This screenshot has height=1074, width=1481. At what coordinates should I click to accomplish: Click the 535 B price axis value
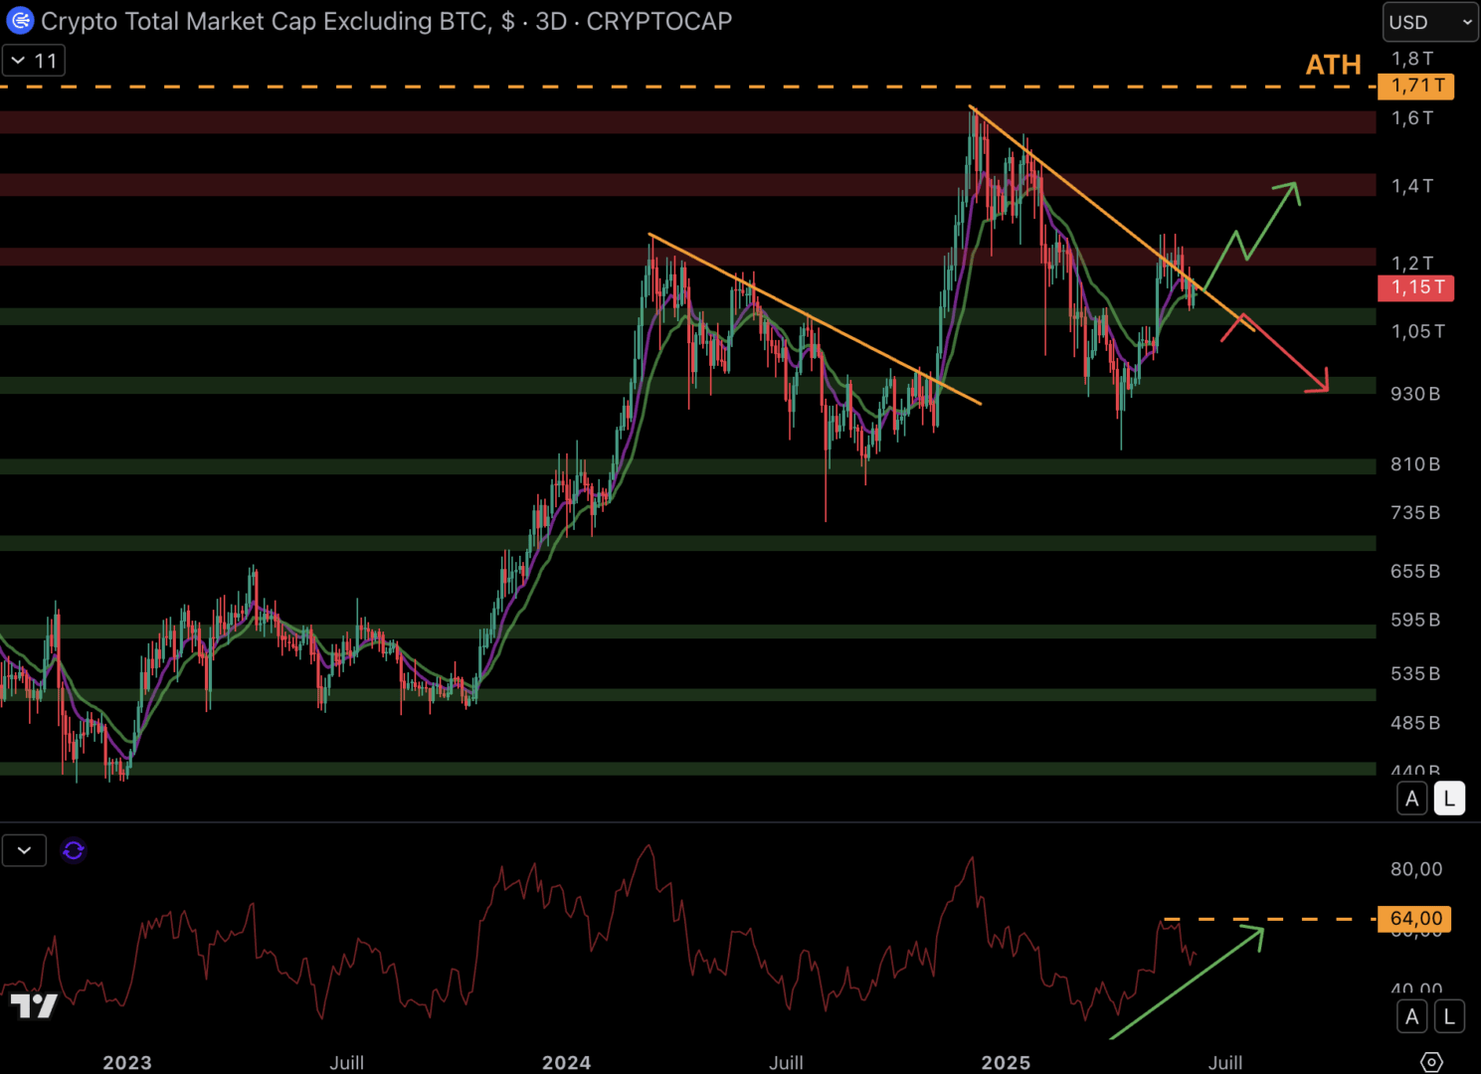pos(1415,674)
